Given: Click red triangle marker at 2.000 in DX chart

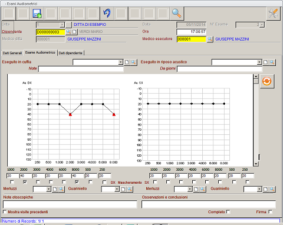Looking at the screenshot, I should pyautogui.click(x=70, y=114).
